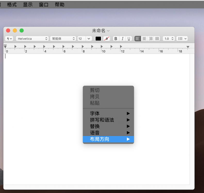
Task: Toggle underline with the U button
Action: pyautogui.click(x=129, y=39)
